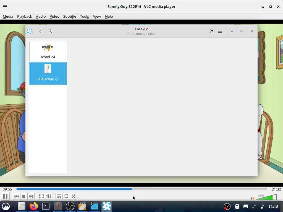This screenshot has width=283, height=212.
Task: Open terminal from taskbar
Action: point(46,206)
